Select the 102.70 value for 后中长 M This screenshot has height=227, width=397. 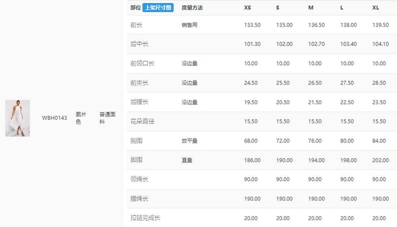click(316, 44)
